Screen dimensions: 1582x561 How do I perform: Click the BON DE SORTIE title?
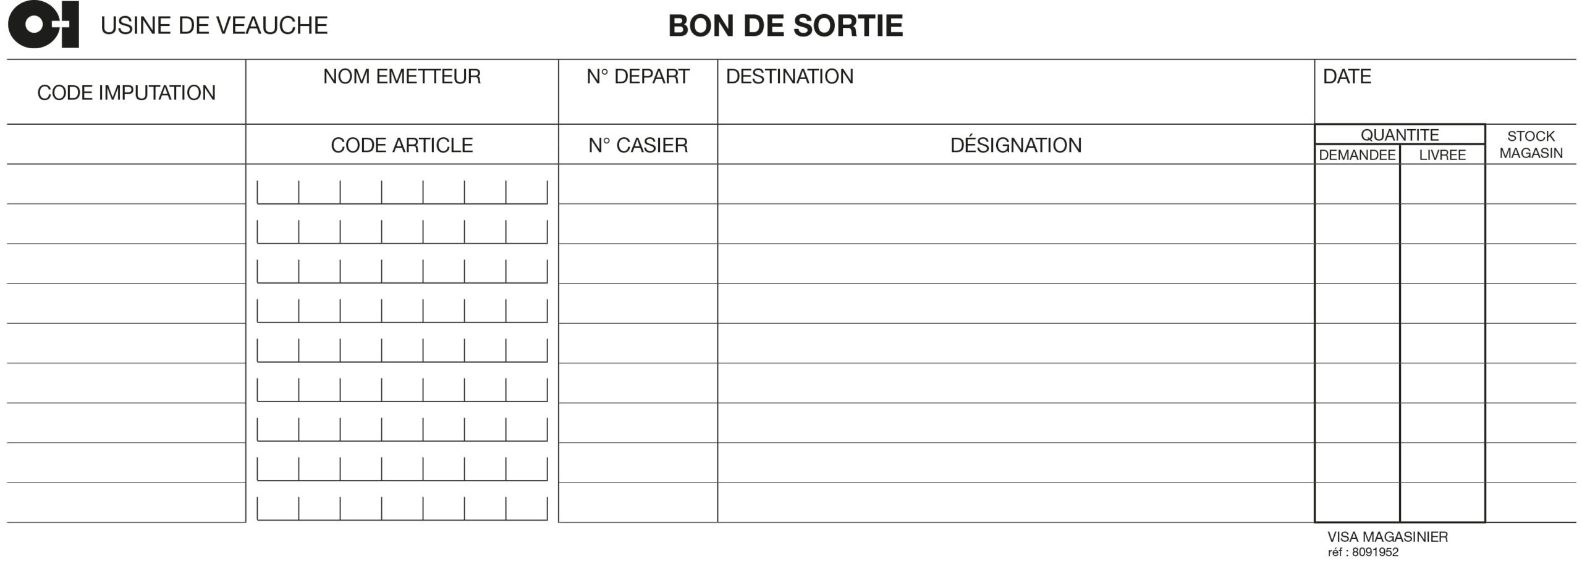coord(785,26)
